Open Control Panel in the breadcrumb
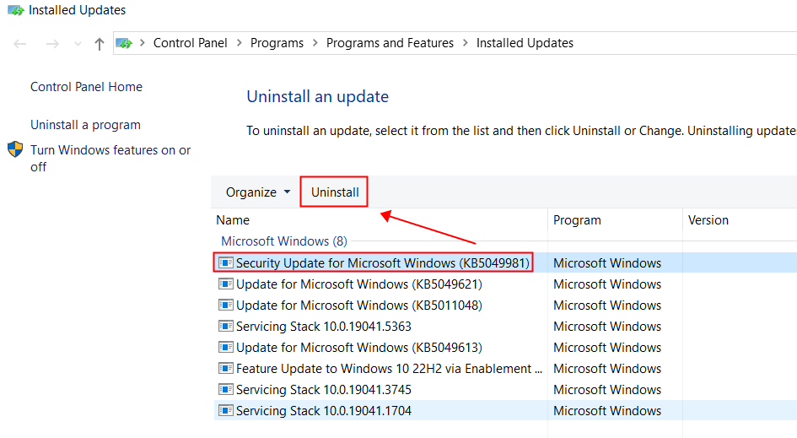The height and width of the screenshot is (438, 797). [x=190, y=43]
